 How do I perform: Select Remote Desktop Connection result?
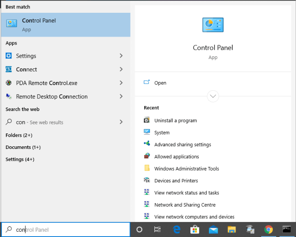coord(66,96)
